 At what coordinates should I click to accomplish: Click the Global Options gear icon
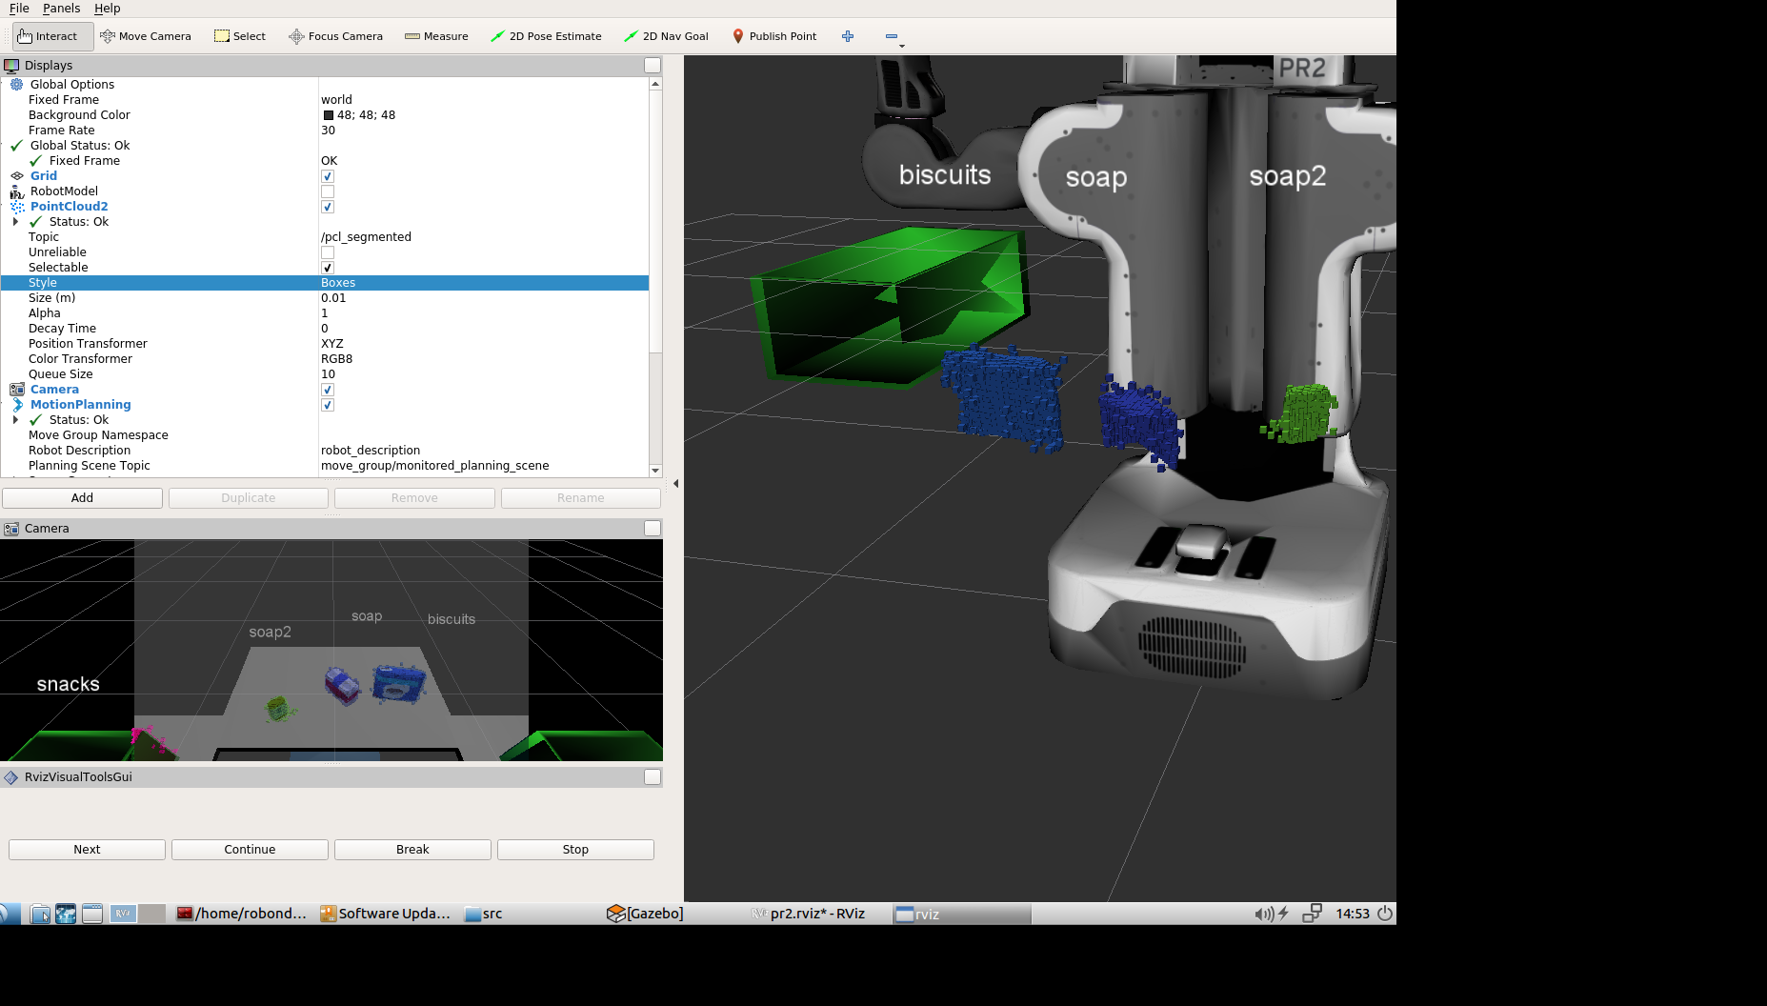[16, 84]
